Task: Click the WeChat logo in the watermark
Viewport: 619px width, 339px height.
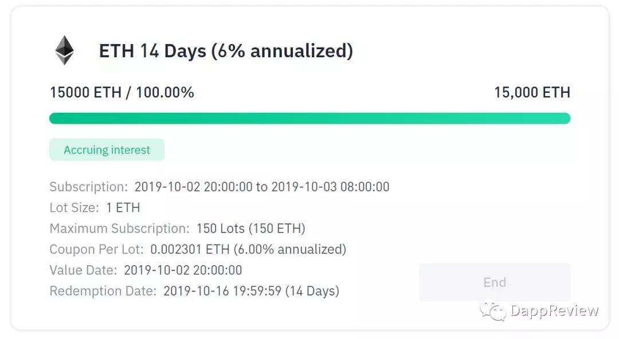Action: 493,312
